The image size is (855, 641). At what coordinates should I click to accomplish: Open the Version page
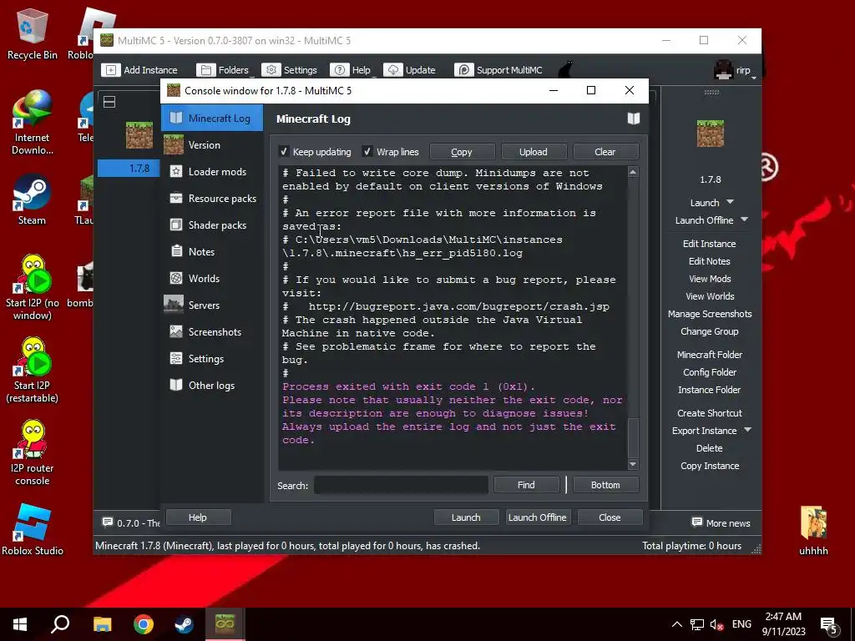(x=212, y=144)
